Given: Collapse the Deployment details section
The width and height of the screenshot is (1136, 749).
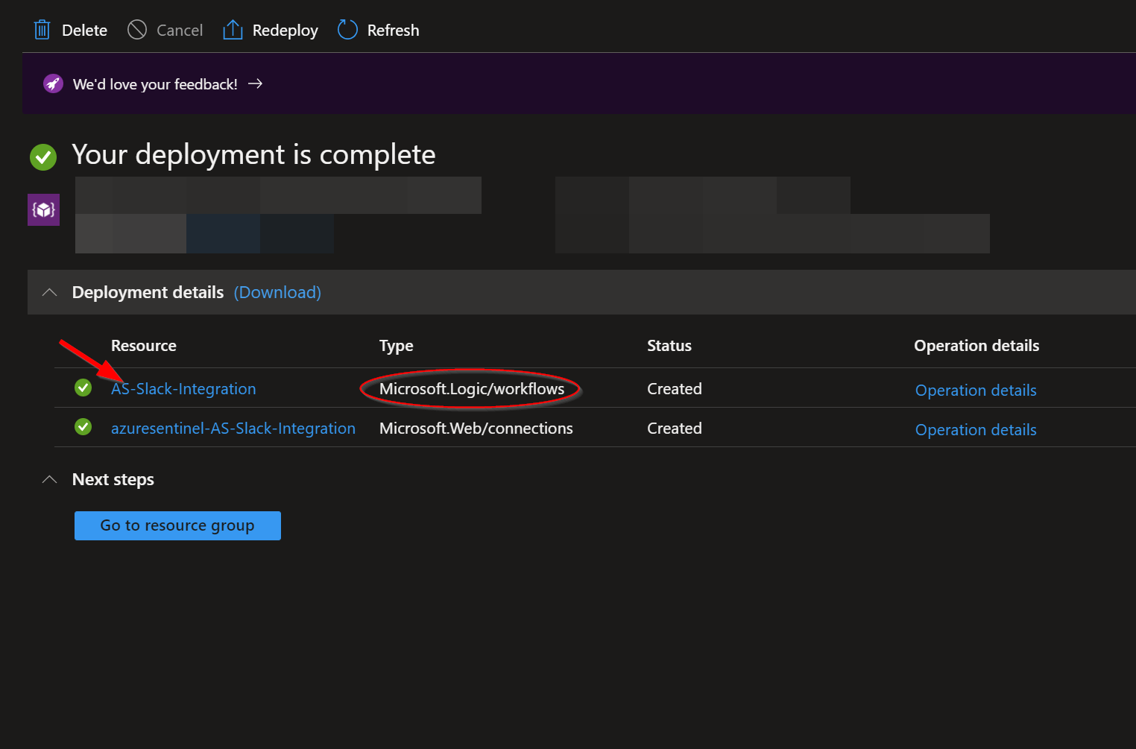Looking at the screenshot, I should point(49,292).
